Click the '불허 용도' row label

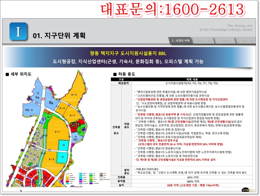coord(127,172)
